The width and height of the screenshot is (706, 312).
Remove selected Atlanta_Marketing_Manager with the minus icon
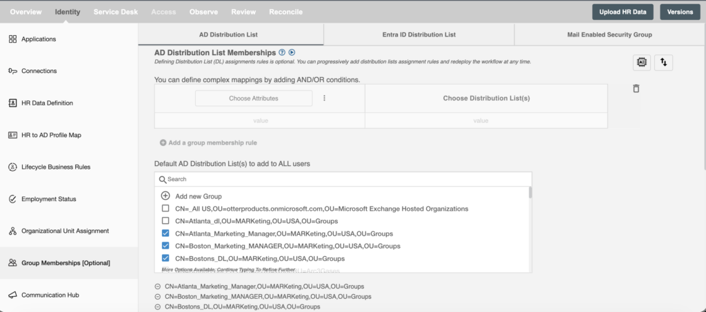tap(158, 287)
